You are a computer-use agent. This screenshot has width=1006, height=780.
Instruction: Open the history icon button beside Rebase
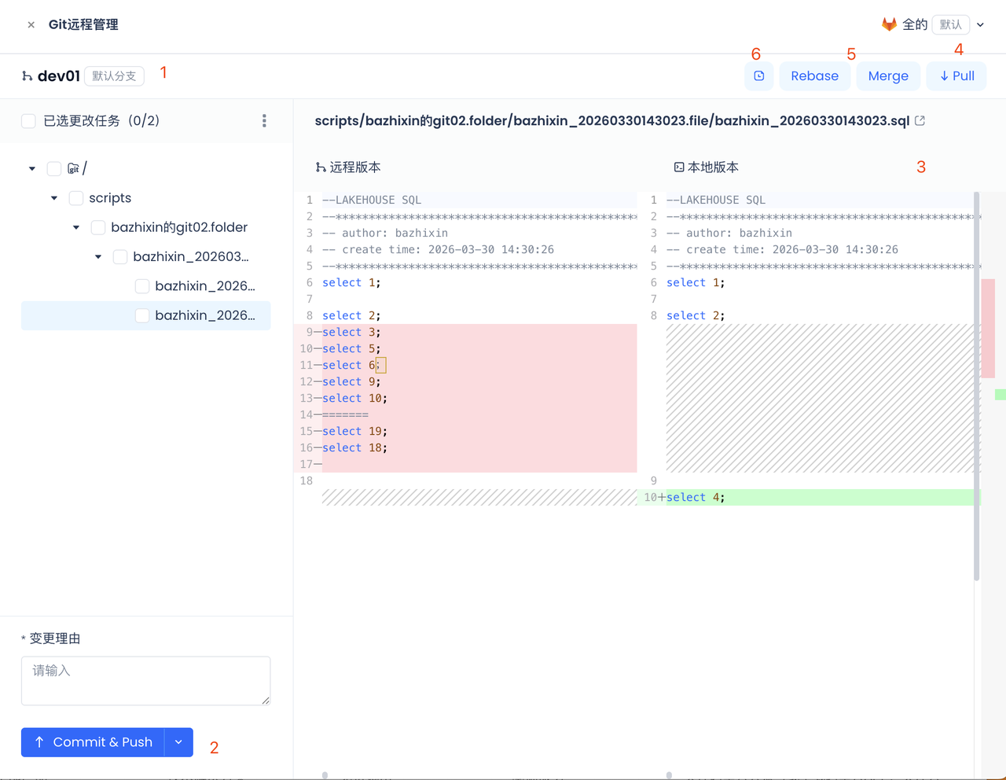click(x=759, y=76)
